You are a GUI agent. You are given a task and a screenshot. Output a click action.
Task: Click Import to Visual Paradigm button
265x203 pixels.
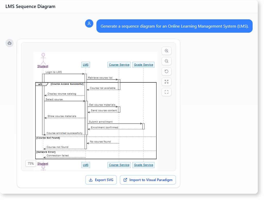(148, 180)
